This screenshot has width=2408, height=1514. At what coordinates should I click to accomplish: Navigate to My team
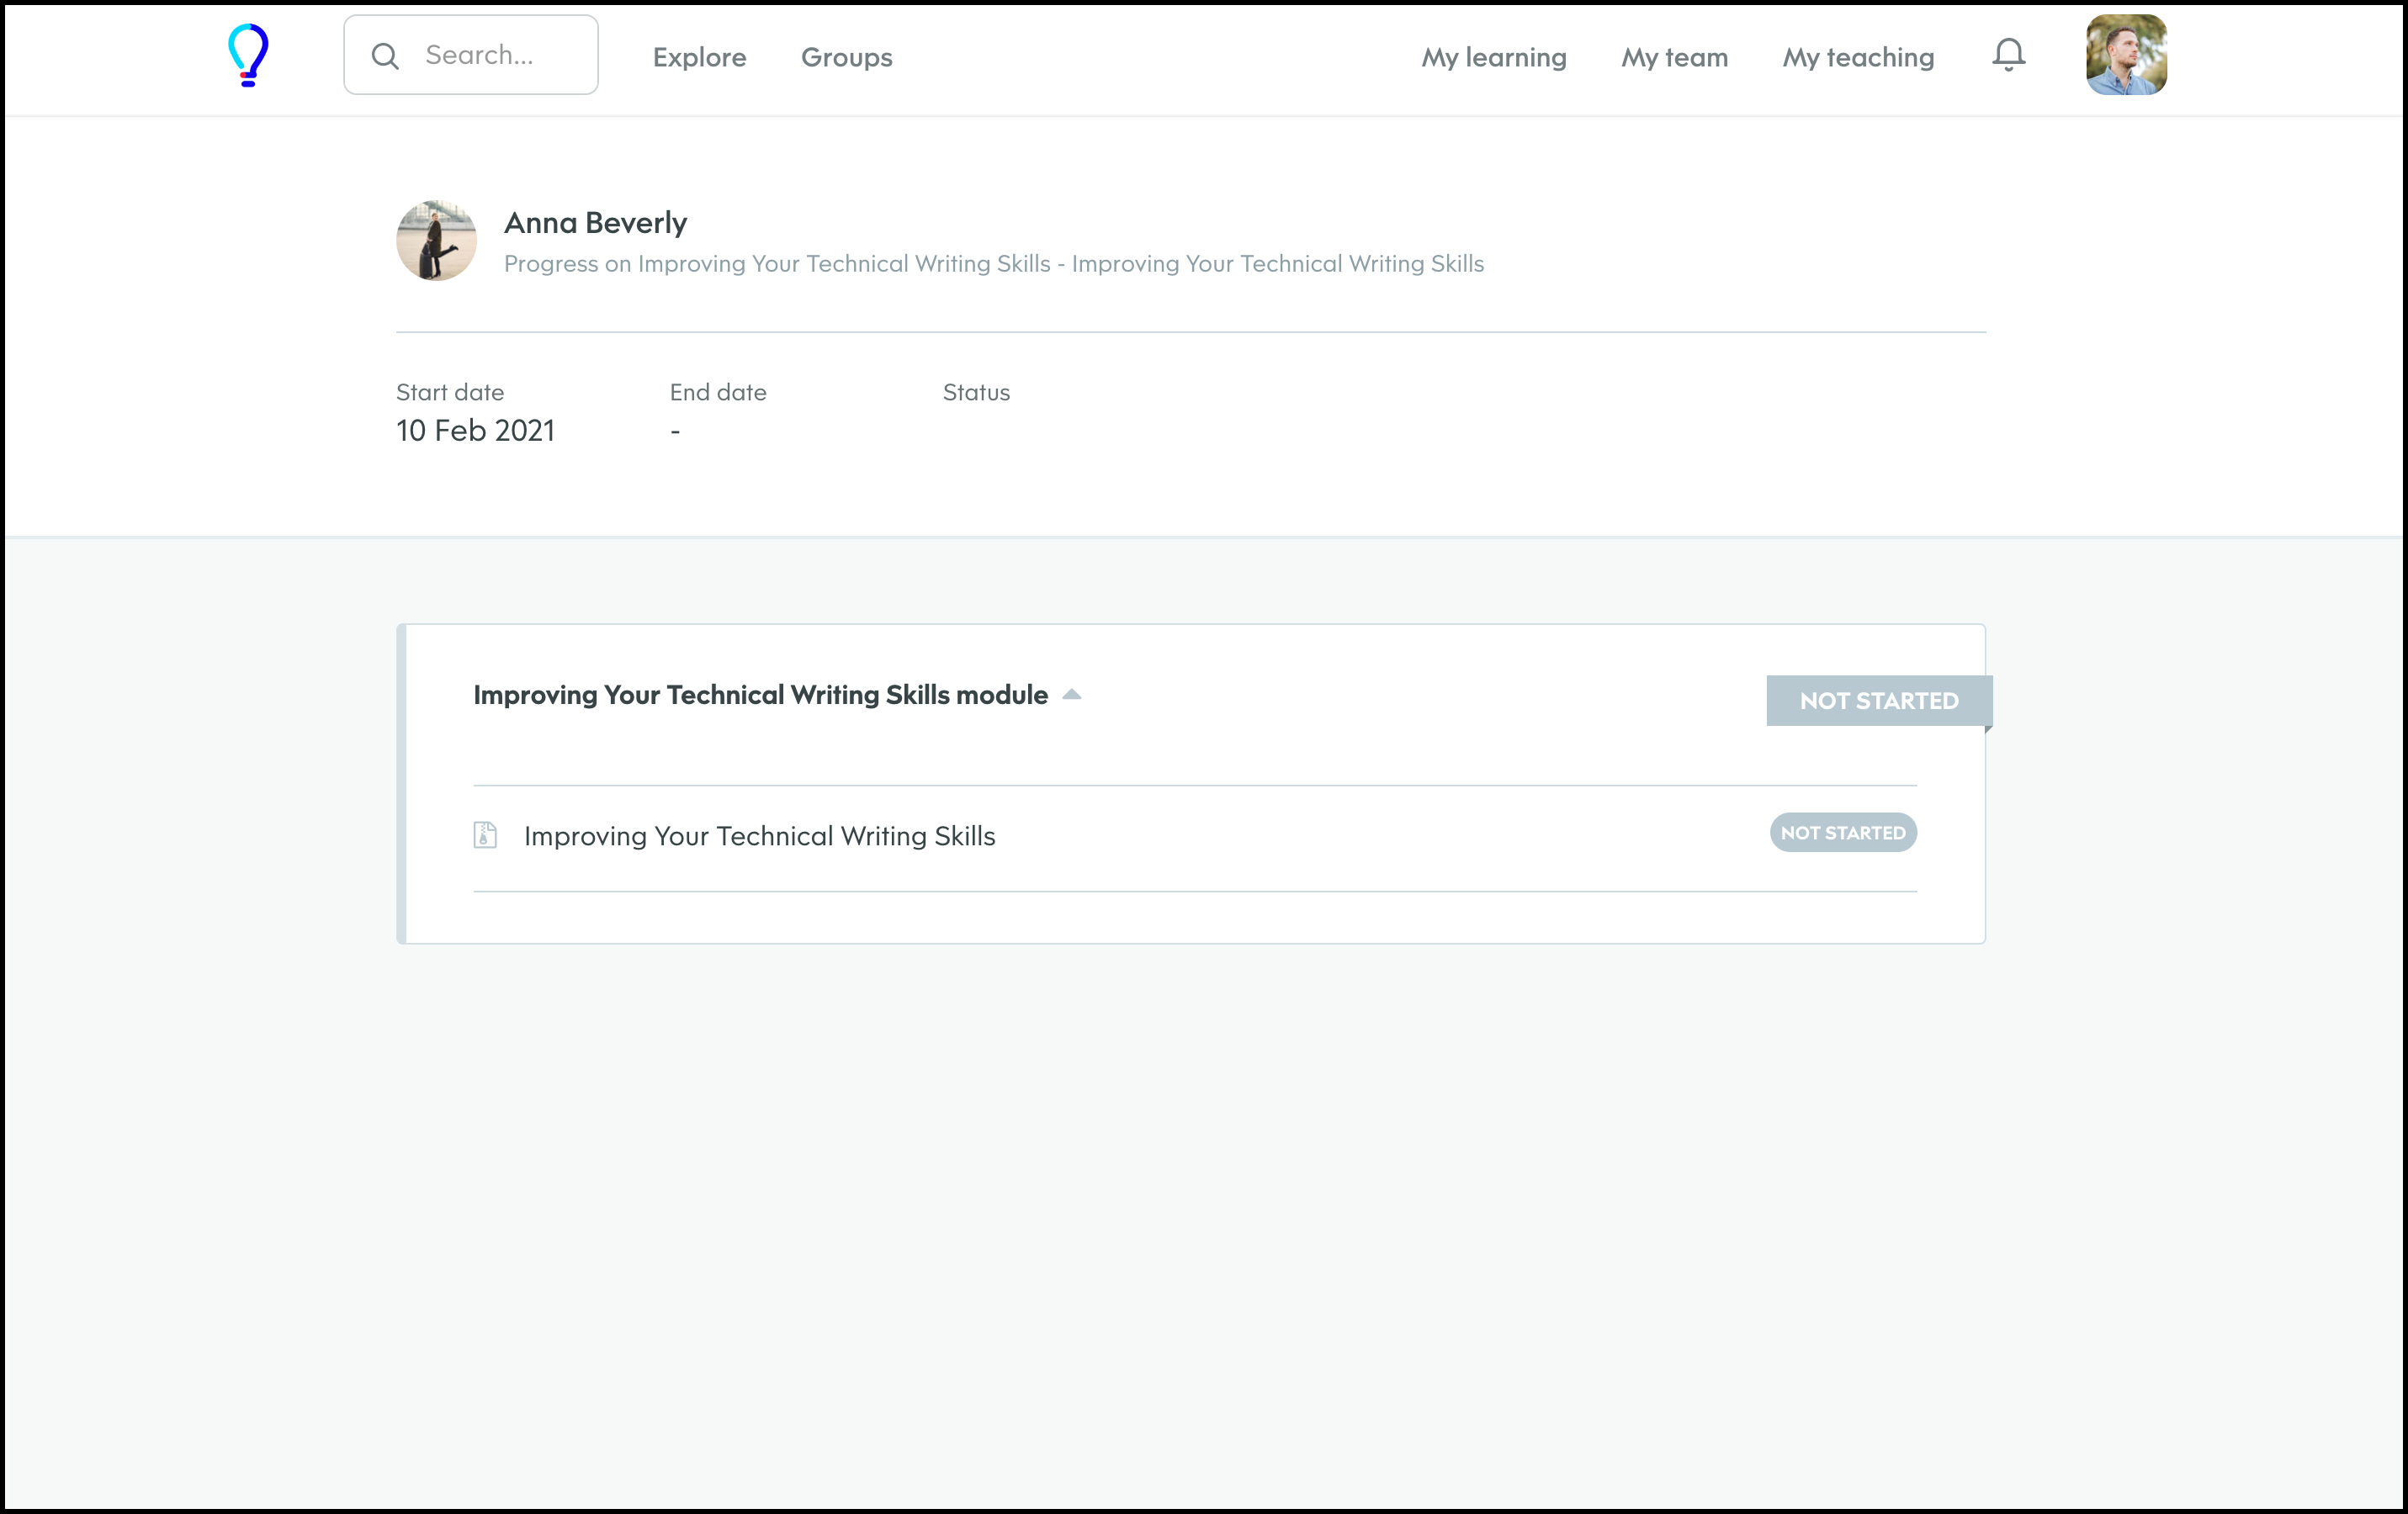(1674, 57)
